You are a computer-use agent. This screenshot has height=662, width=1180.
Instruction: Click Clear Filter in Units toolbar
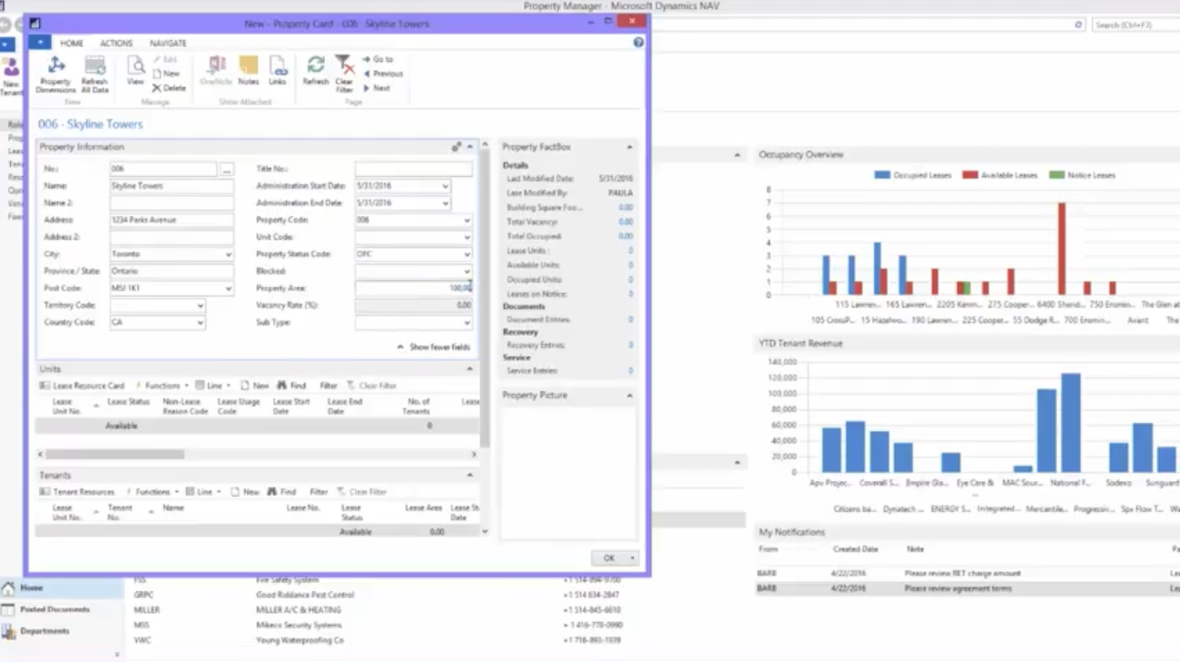(372, 386)
